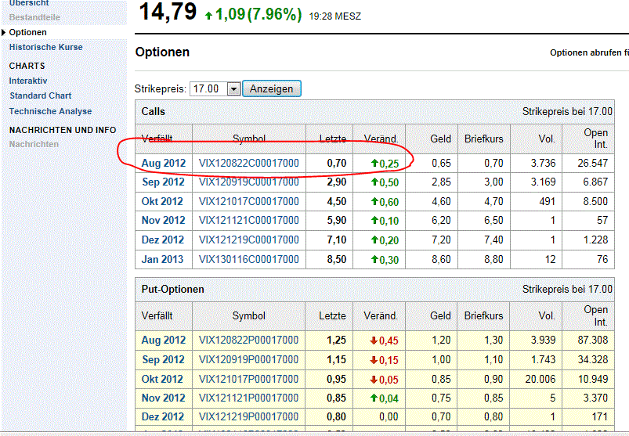Select the Dez 2012 put expiry link
The image size is (629, 436).
(163, 416)
